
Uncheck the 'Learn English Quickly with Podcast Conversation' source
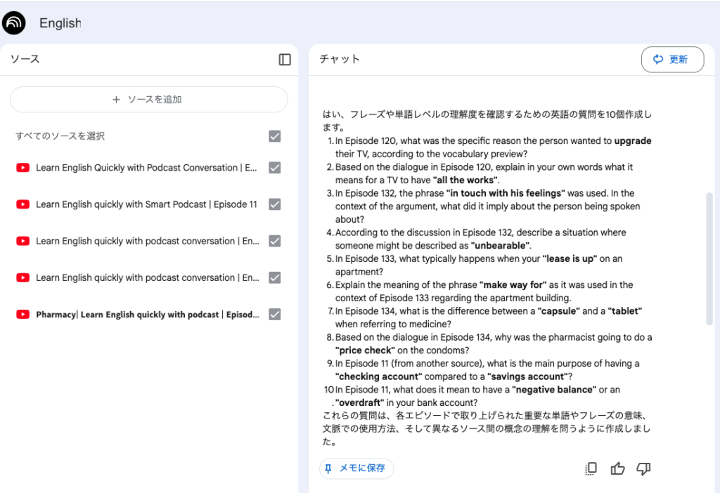point(275,168)
